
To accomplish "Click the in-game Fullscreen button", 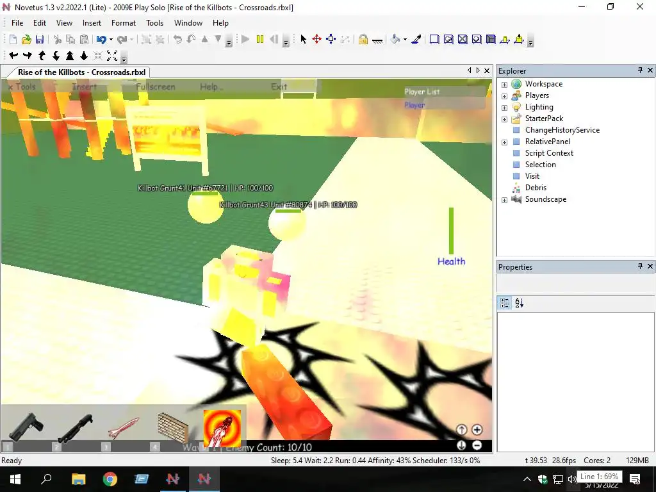I will coord(156,86).
